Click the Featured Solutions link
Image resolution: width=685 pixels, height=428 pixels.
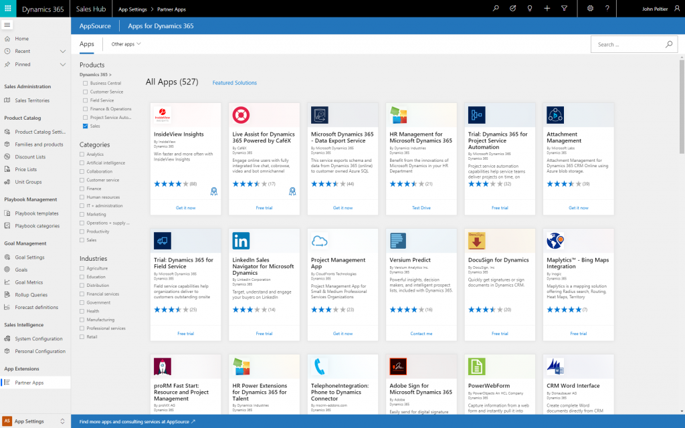click(234, 82)
